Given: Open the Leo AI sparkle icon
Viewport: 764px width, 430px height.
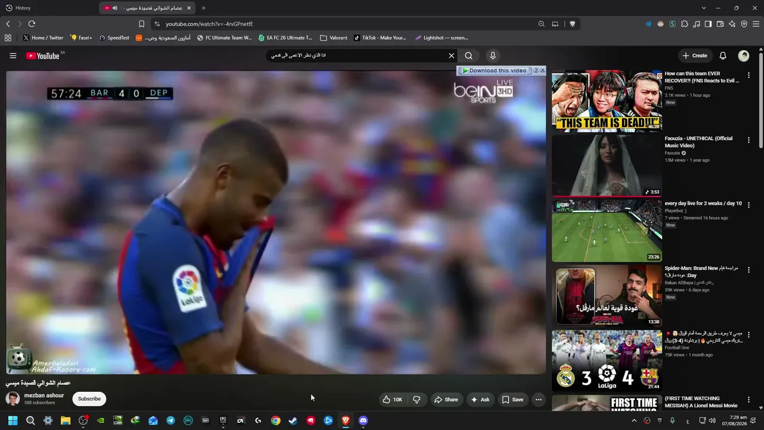Looking at the screenshot, I should click(732, 24).
